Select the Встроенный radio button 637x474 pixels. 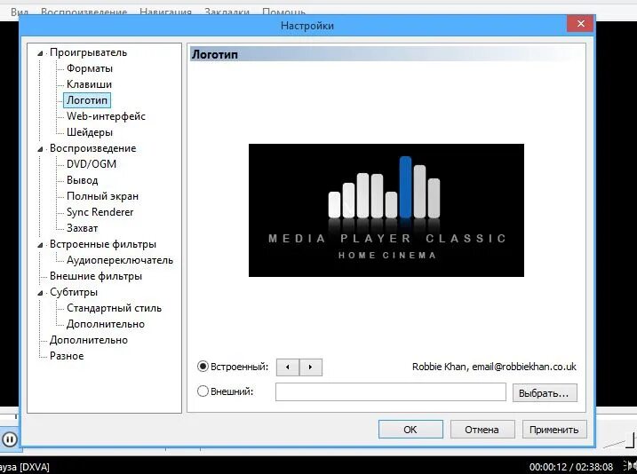[203, 367]
